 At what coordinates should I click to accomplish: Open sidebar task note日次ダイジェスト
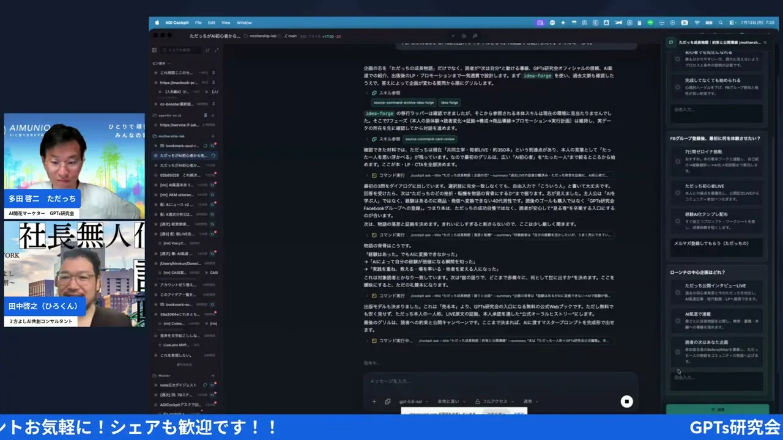(185, 385)
